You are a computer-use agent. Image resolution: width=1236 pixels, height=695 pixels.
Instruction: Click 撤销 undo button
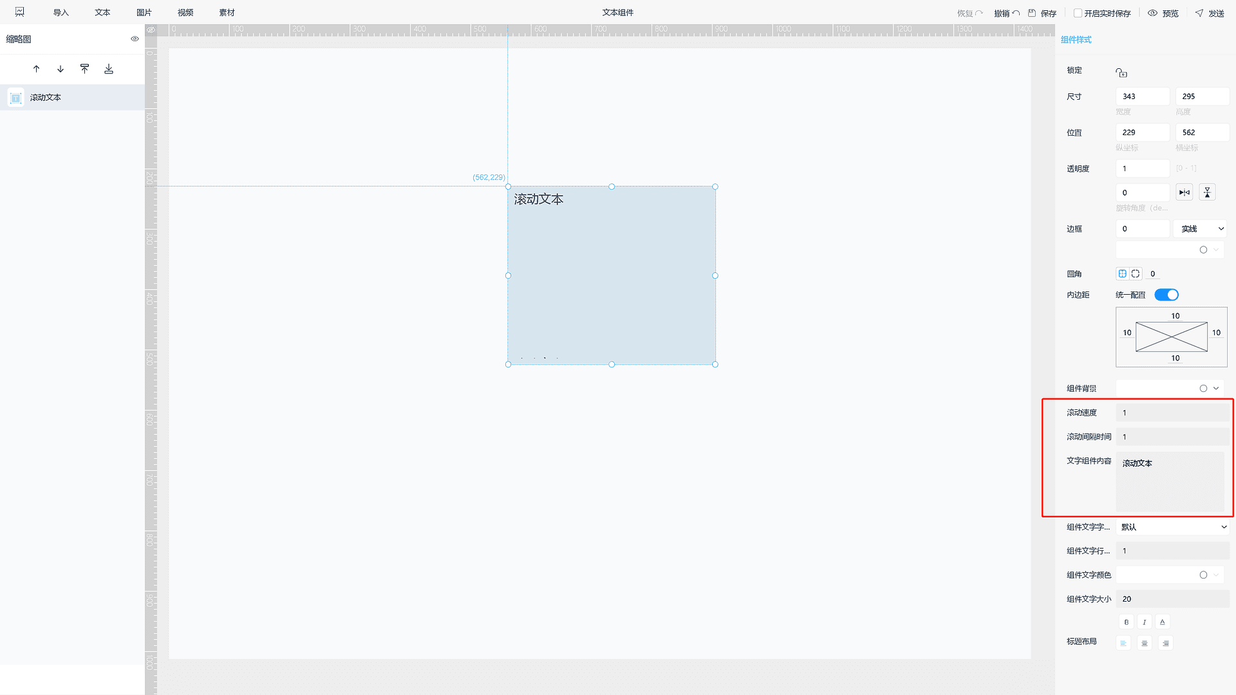click(1007, 14)
